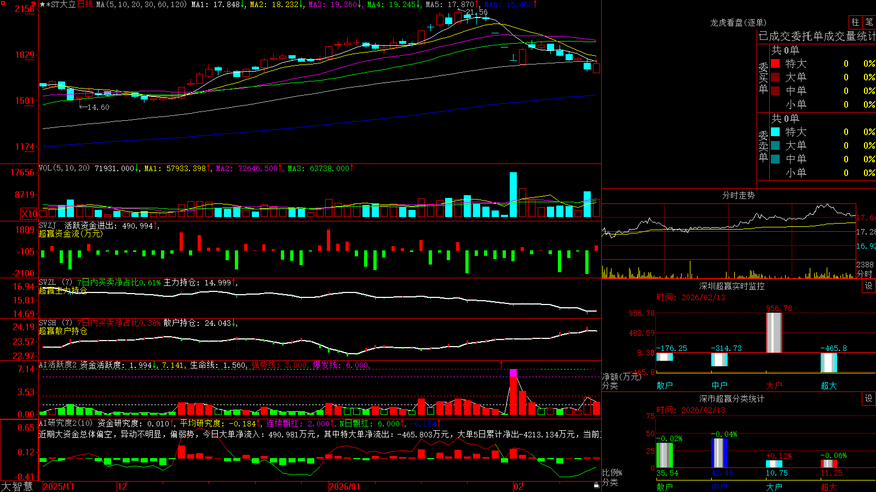Image resolution: width=876 pixels, height=492 pixels.
Task: Click the red square icon in top-left corner
Action: pyautogui.click(x=3, y=4)
